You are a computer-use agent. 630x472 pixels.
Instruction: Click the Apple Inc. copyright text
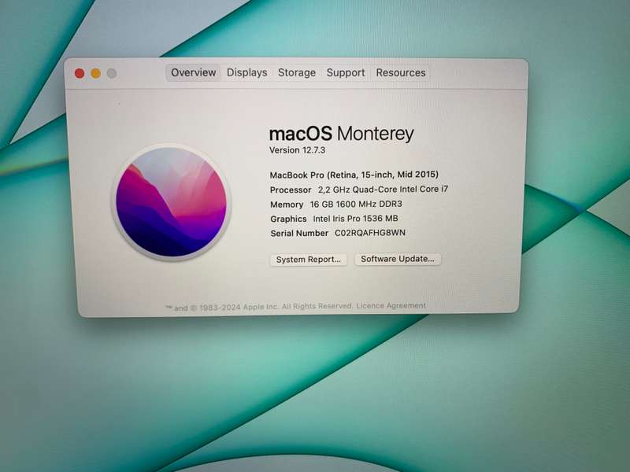(x=260, y=307)
